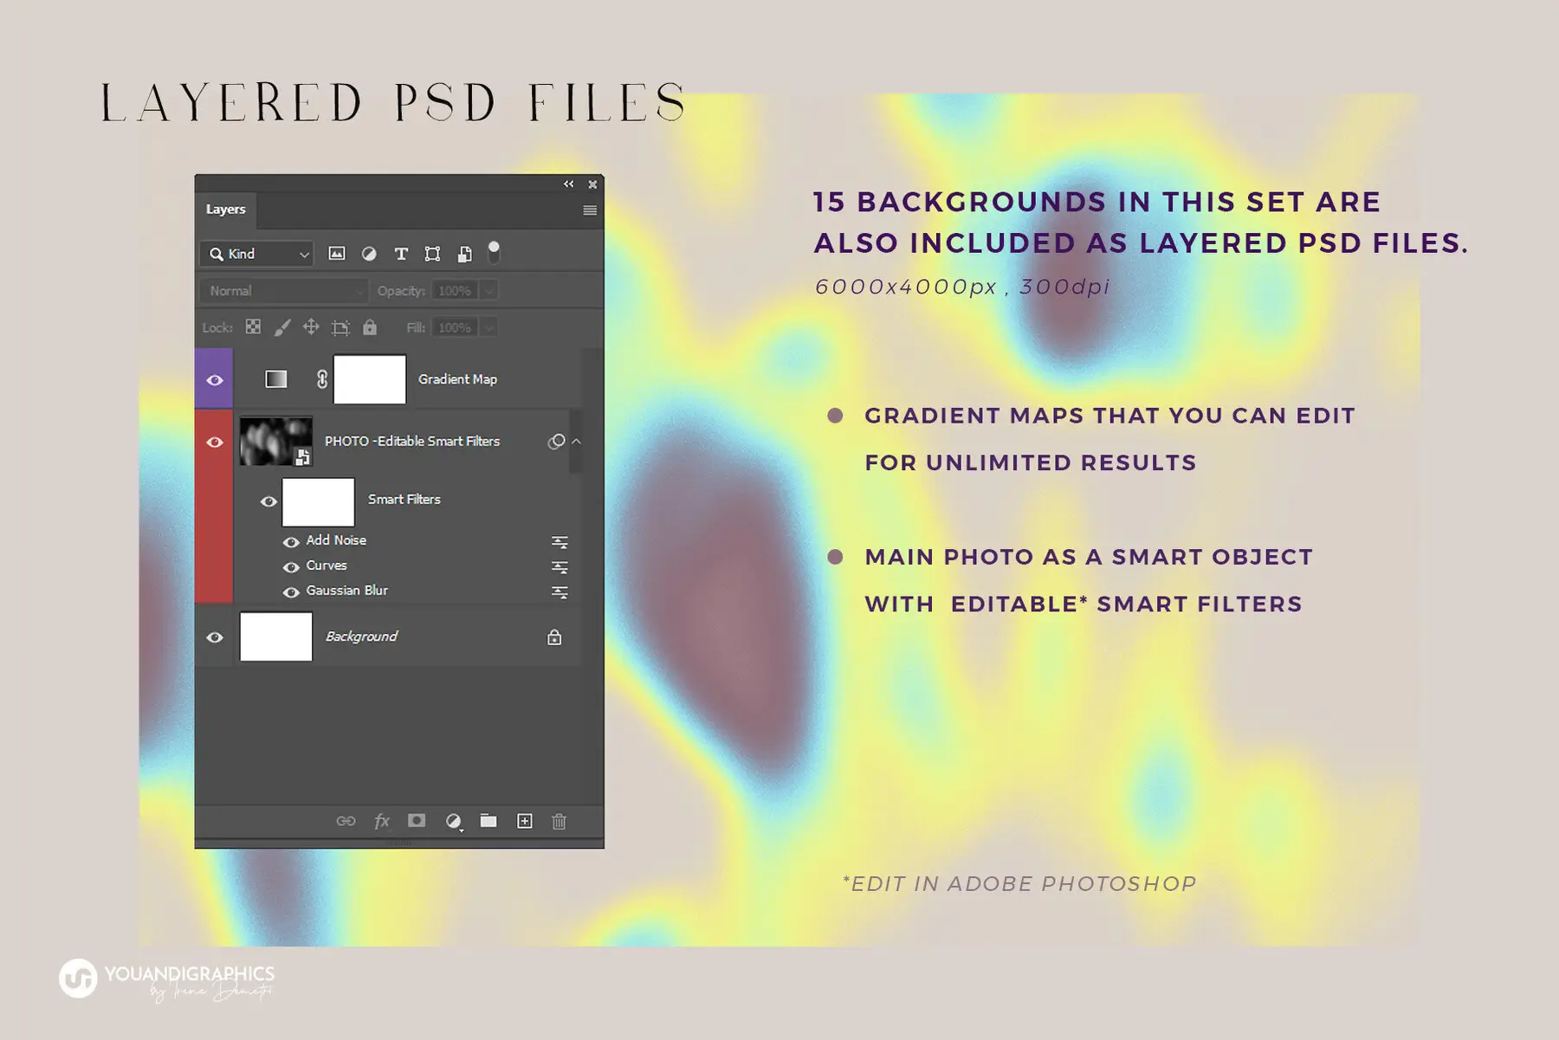Hide the Curves smart filter

(x=292, y=565)
